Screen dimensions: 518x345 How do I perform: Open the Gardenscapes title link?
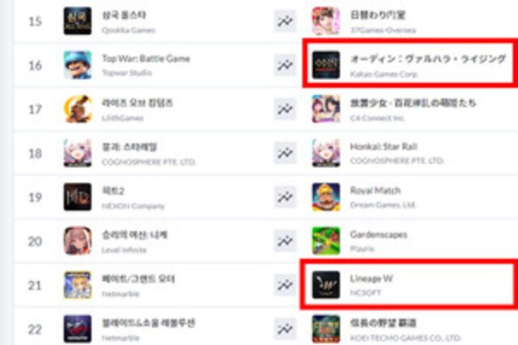(379, 234)
